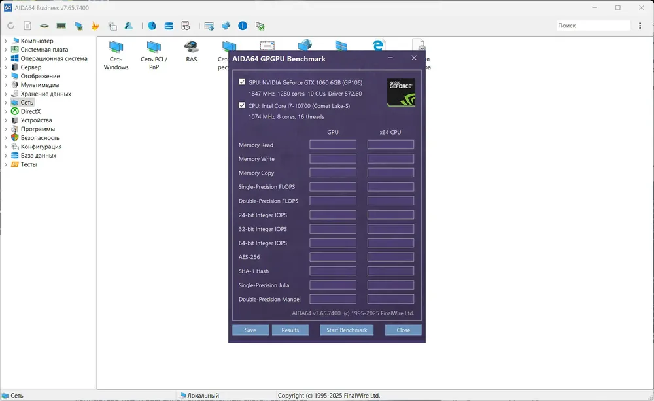The height and width of the screenshot is (401, 654).
Task: Click the Поиск search field
Action: [x=594, y=26]
